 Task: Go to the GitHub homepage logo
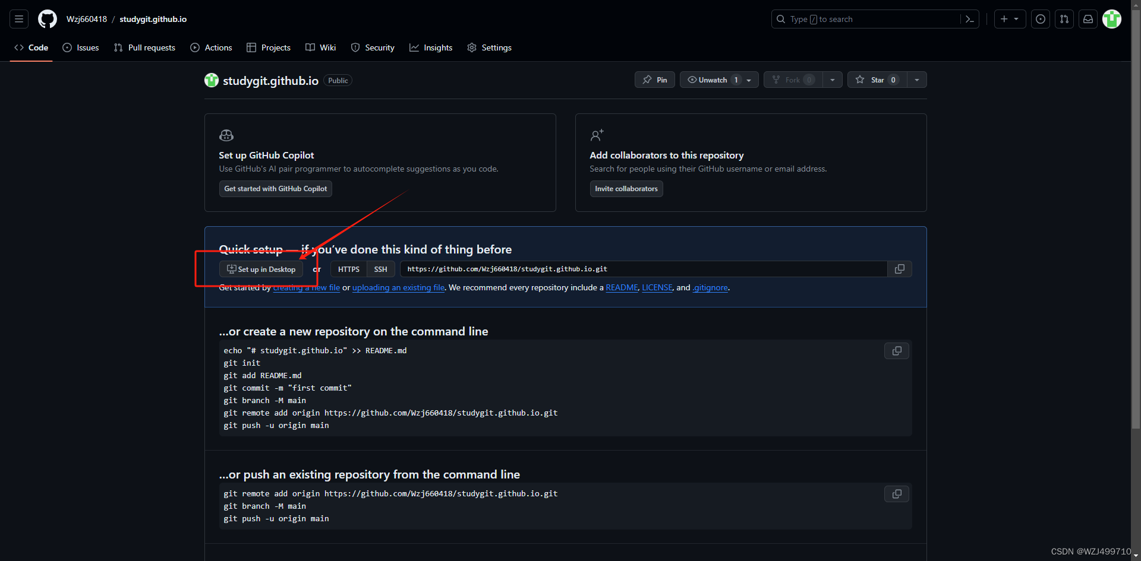[48, 19]
